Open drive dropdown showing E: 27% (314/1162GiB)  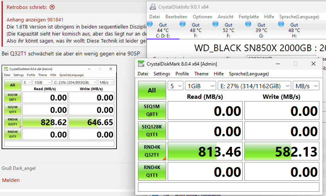click(x=254, y=86)
